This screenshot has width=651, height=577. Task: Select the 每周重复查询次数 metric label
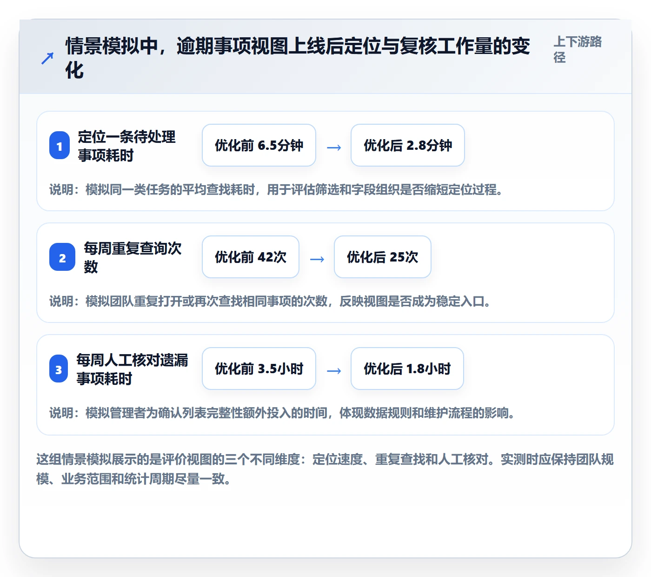[133, 257]
